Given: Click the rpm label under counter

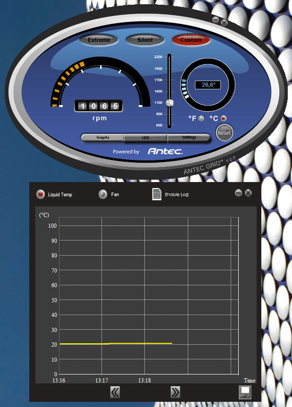Looking at the screenshot, I should coord(100,118).
